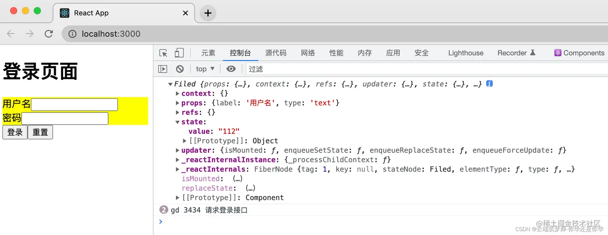Click the console prompt input line
Viewport: 608px width, 235px height.
coord(384,221)
